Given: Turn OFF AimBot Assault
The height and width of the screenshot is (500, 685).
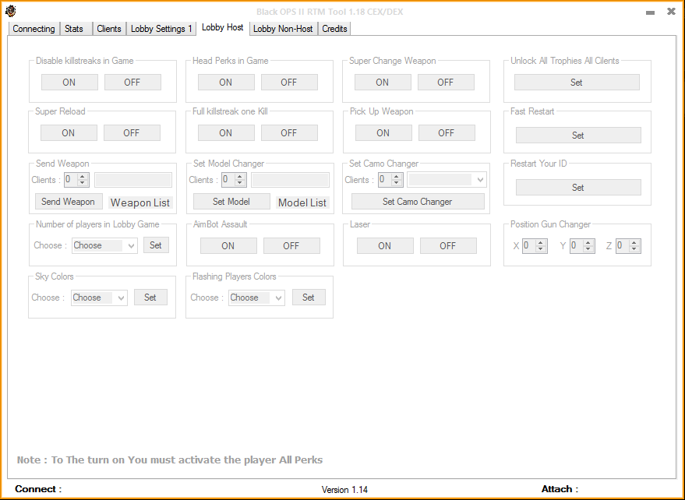Looking at the screenshot, I should tap(291, 246).
